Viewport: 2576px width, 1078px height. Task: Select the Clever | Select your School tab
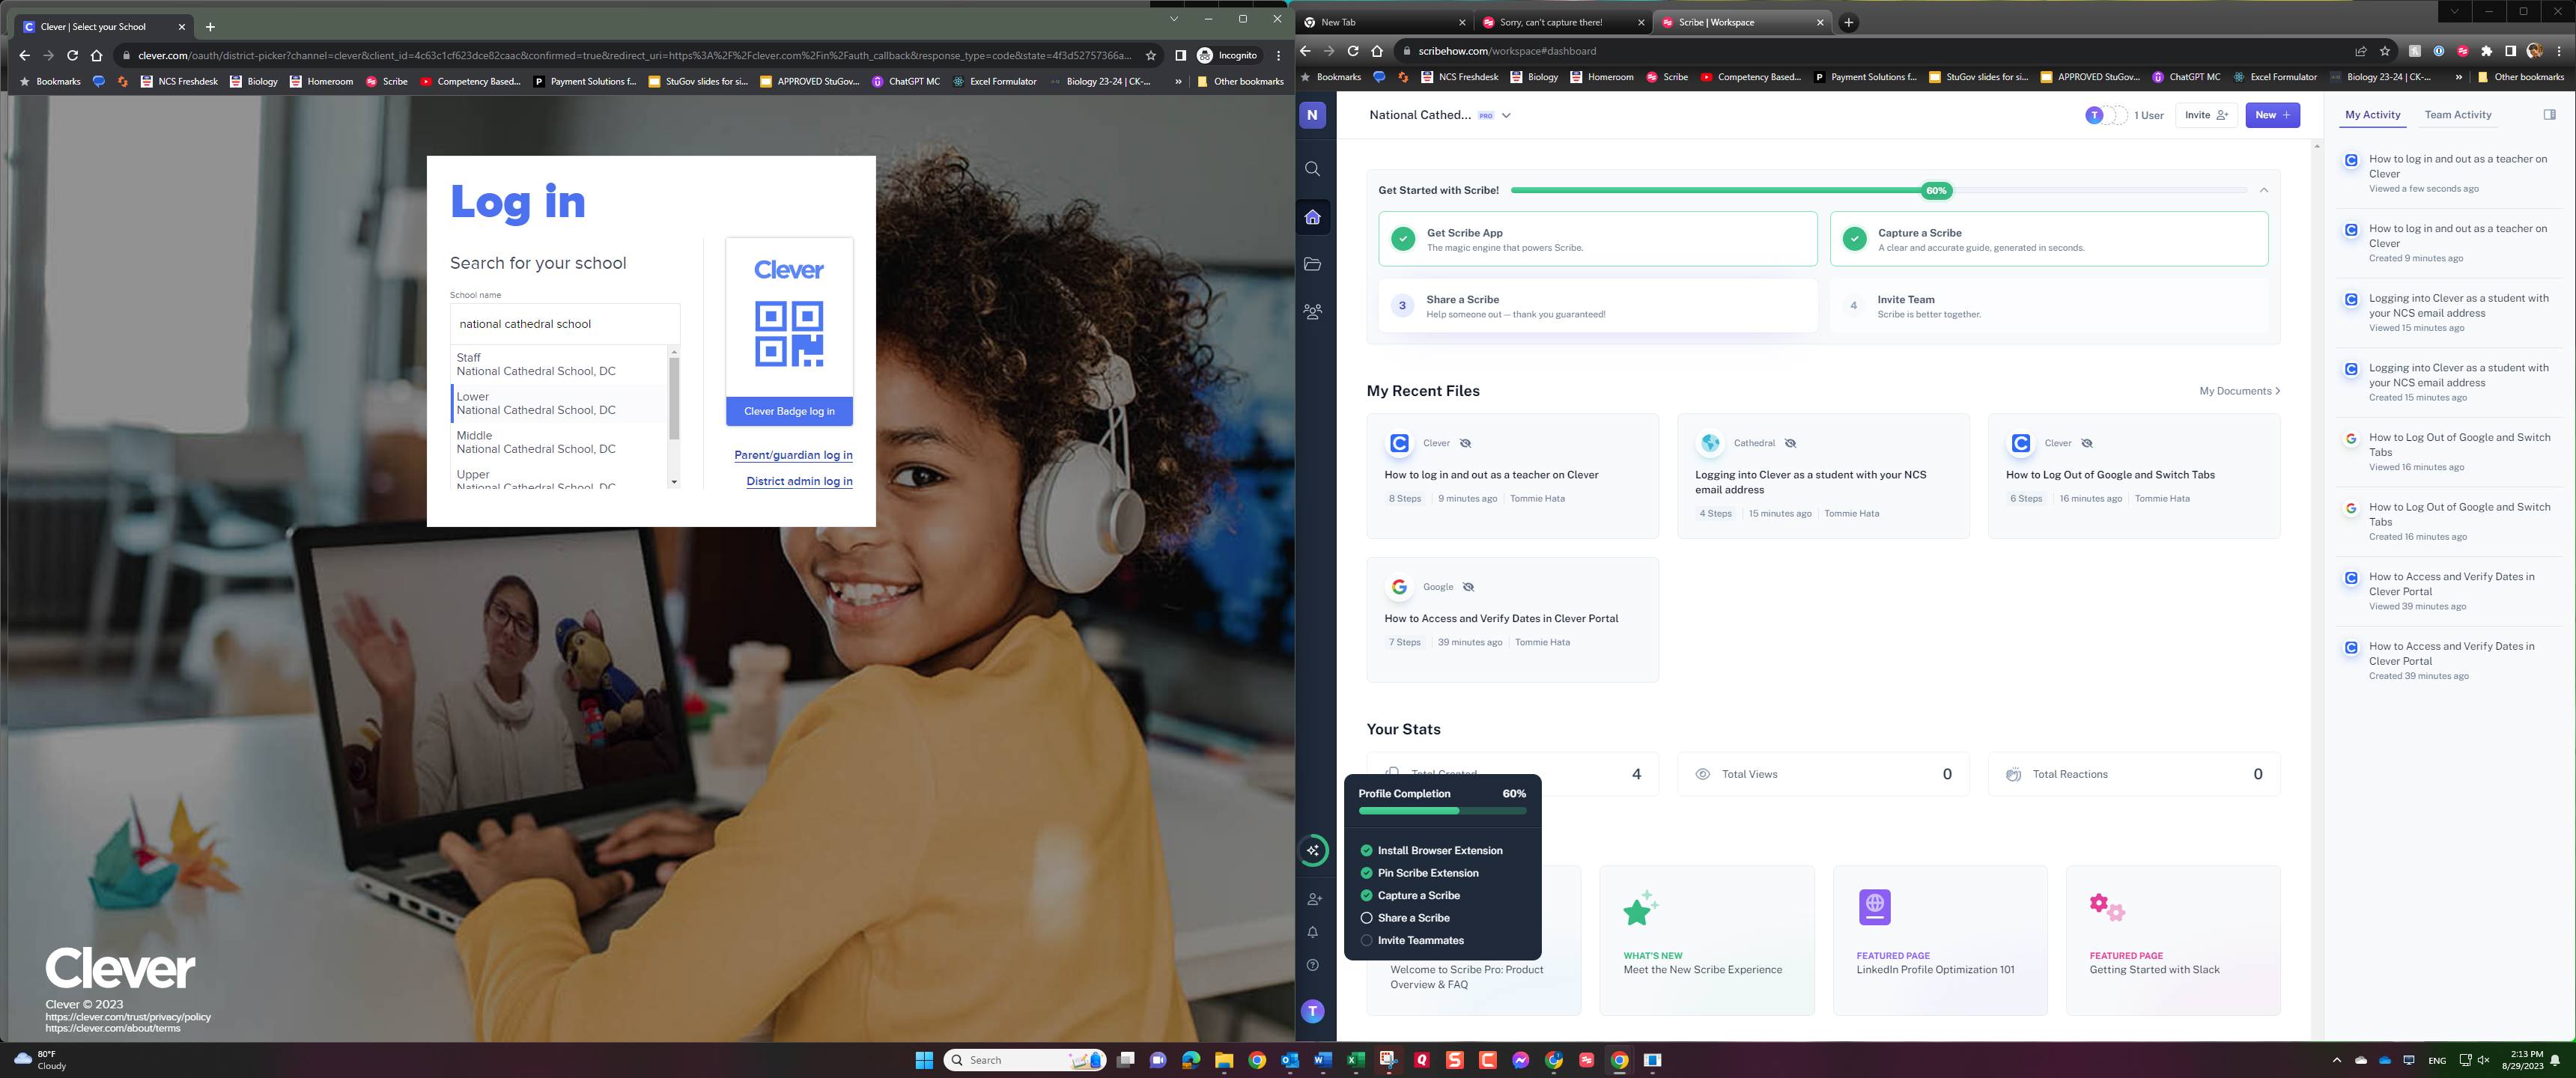coord(105,27)
